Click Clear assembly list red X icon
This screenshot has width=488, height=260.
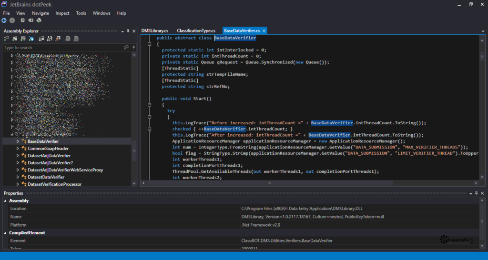(58, 39)
